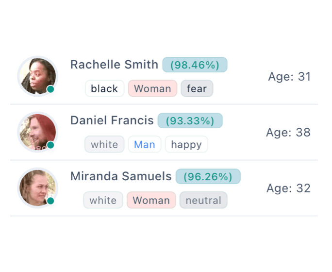The width and height of the screenshot is (332, 272).
Task: Open the Daniel Francis name link
Action: point(112,120)
